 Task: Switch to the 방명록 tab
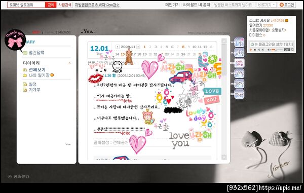(239, 94)
